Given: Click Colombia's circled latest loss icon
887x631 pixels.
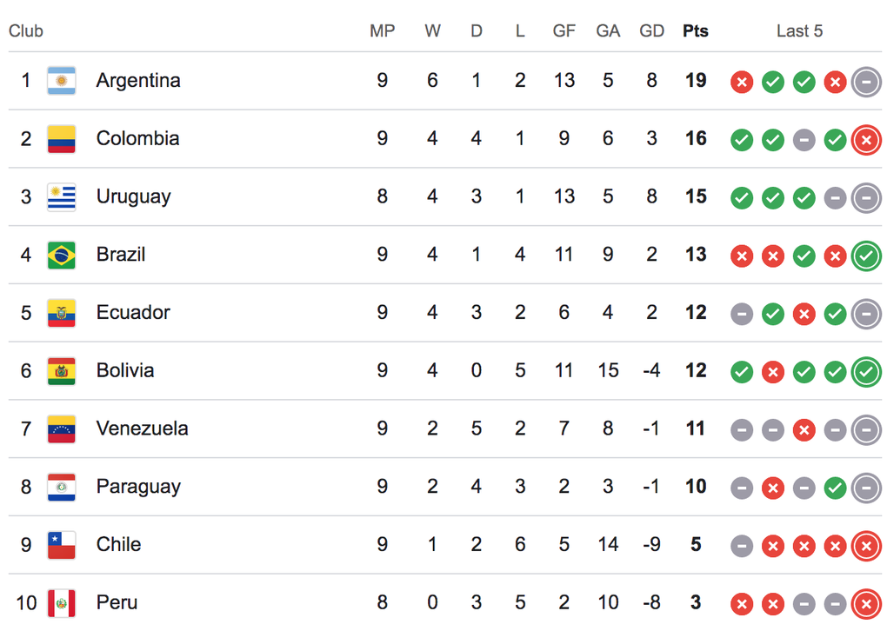Looking at the screenshot, I should [866, 140].
